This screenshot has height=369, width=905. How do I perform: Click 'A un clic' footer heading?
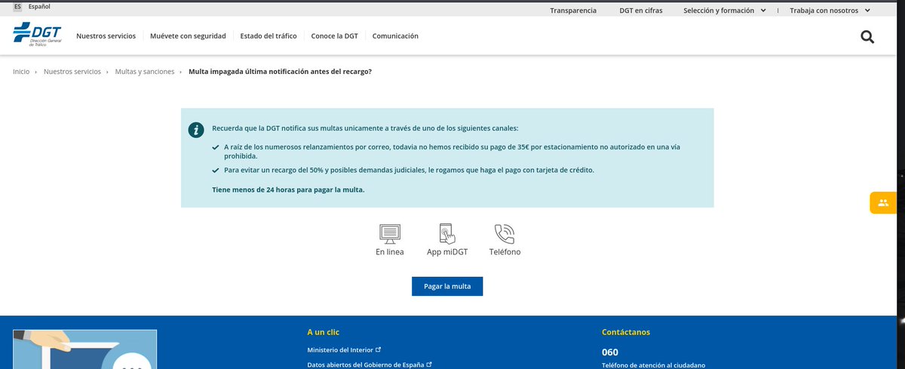[x=324, y=332]
